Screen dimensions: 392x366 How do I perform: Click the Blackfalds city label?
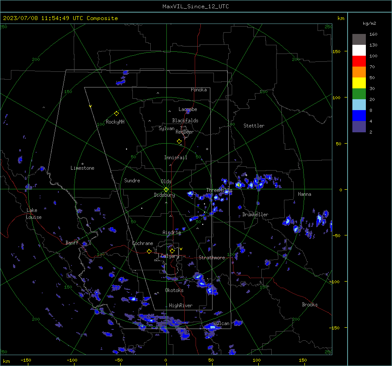(x=185, y=121)
